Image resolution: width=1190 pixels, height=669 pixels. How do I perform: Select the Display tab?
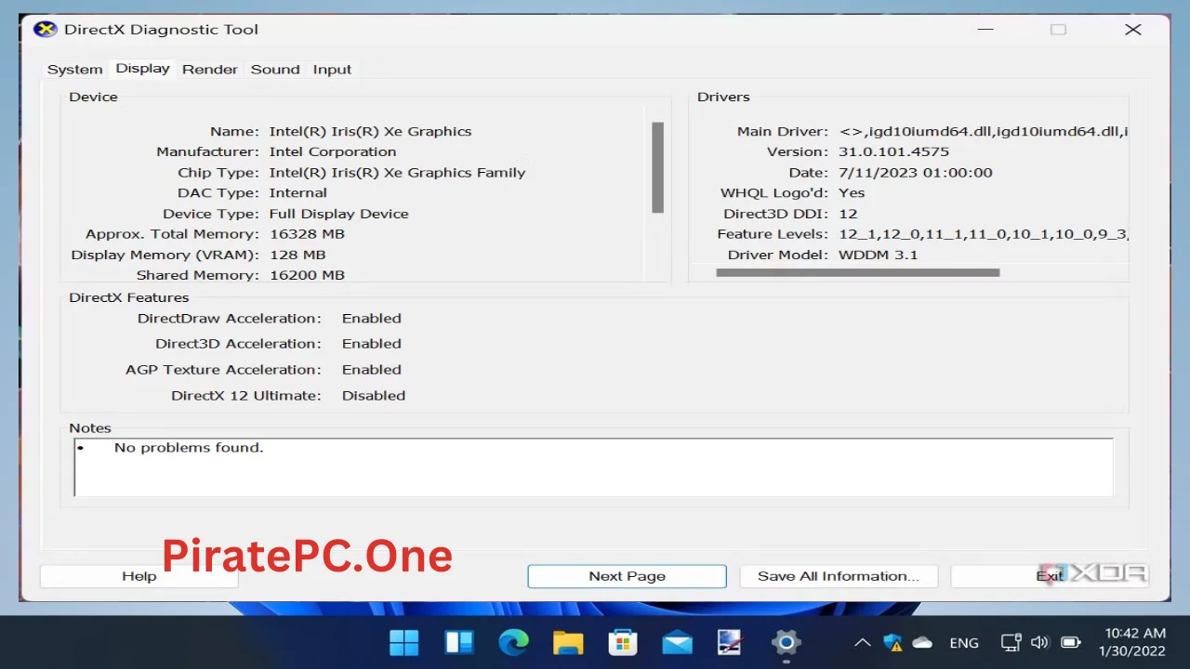pos(142,69)
